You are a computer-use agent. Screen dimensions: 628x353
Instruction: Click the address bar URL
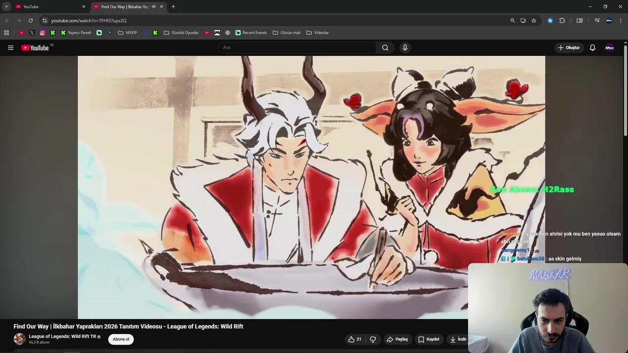coord(89,21)
